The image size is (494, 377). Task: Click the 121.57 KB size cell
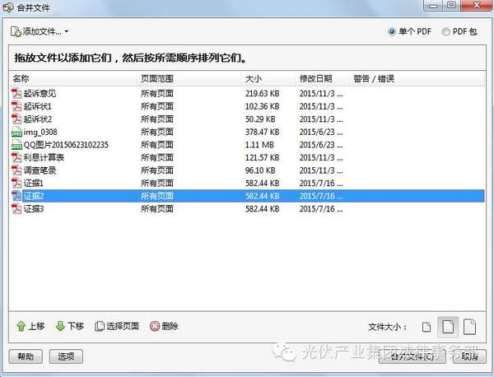pos(262,157)
